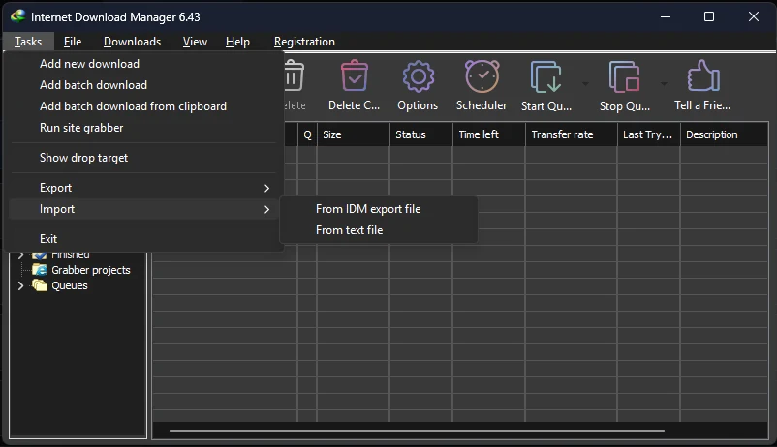Screen dimensions: 777x447
Task: Open the File menu
Action: [73, 42]
